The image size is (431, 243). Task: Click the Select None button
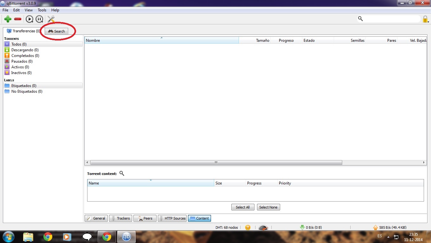[268, 207]
